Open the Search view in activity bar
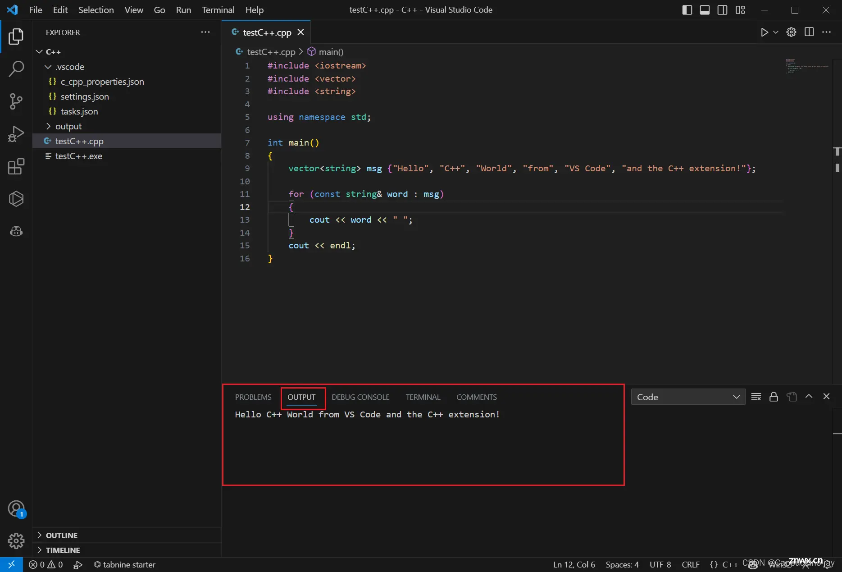842x572 pixels. point(16,69)
